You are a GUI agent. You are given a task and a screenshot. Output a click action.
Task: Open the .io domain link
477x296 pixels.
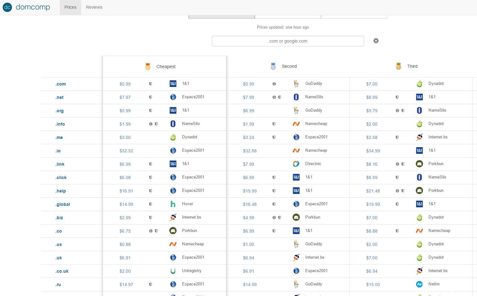(58, 151)
